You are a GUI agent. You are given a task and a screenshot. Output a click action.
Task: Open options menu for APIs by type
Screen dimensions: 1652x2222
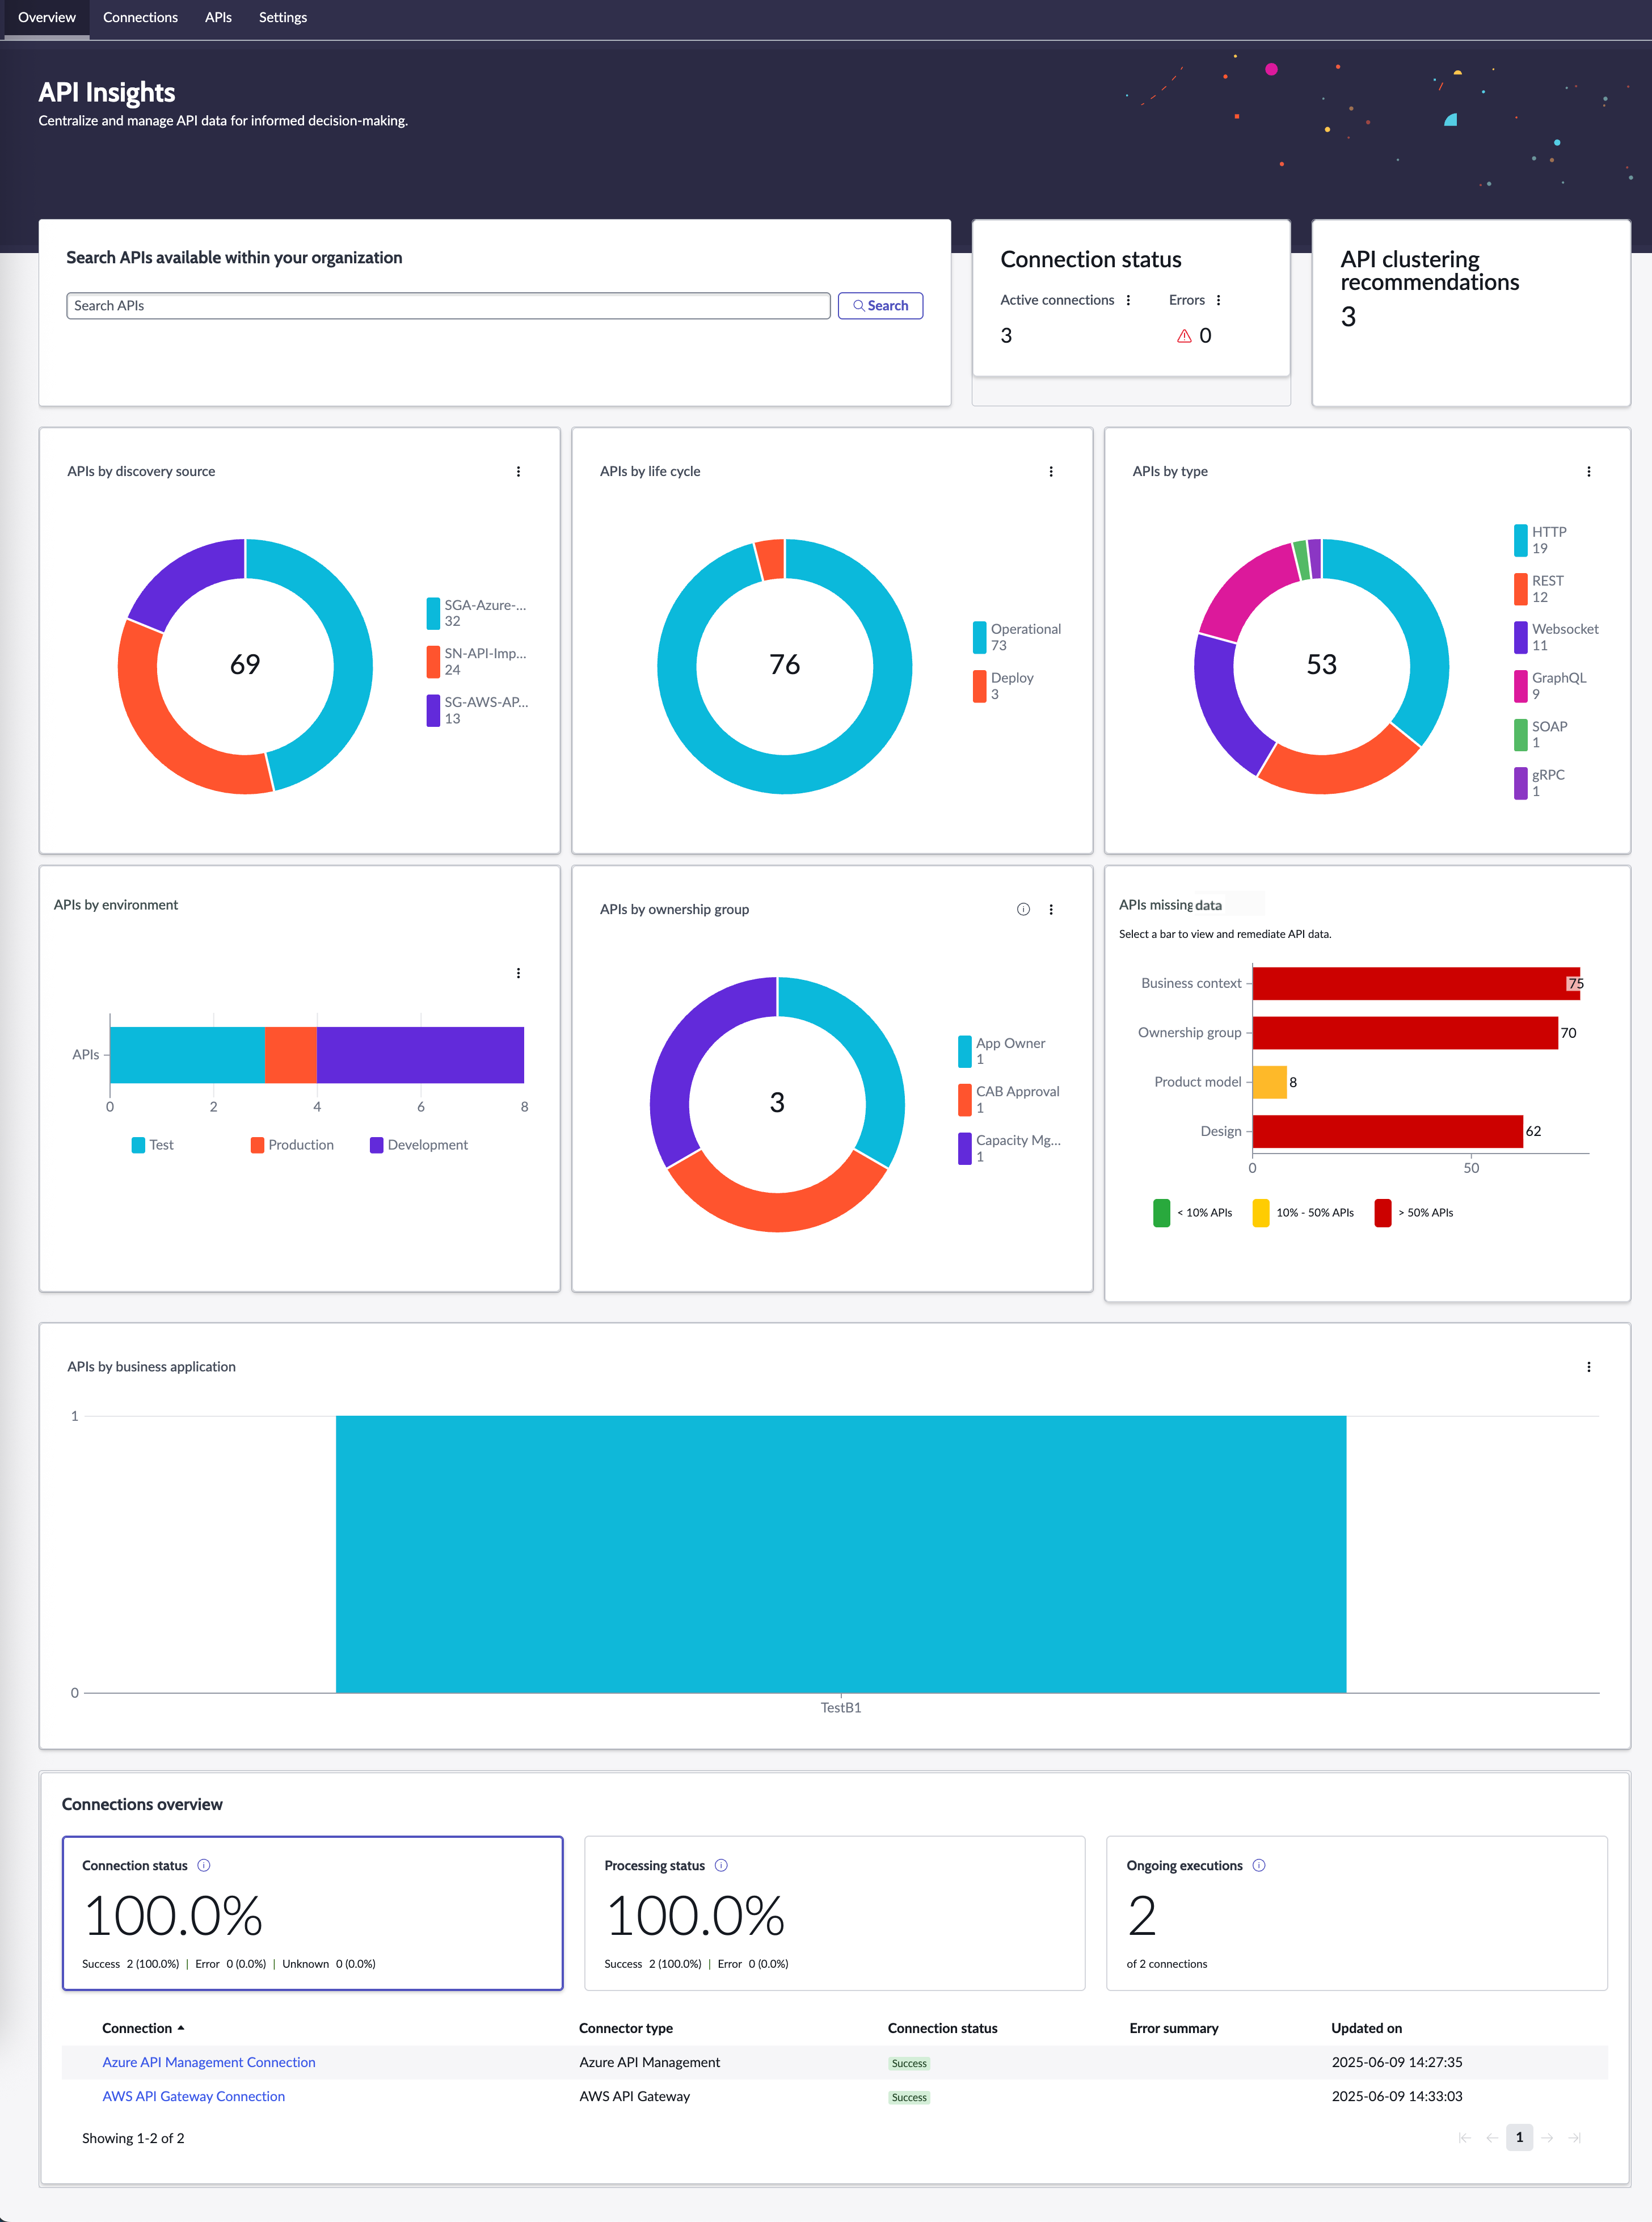1589,471
